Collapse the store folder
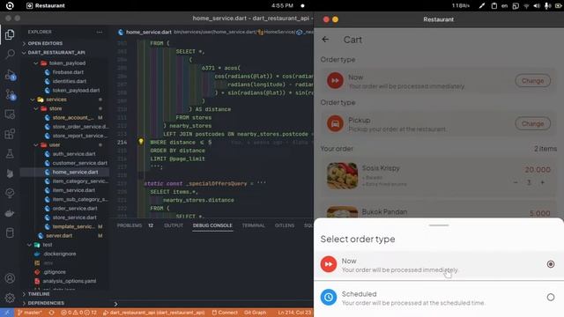 pos(56,108)
